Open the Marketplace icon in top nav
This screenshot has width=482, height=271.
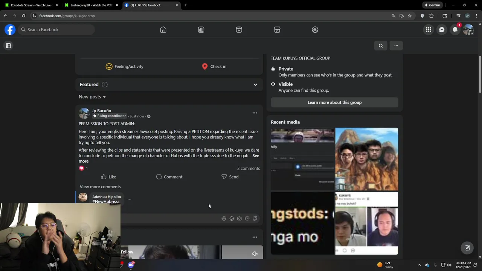277,30
